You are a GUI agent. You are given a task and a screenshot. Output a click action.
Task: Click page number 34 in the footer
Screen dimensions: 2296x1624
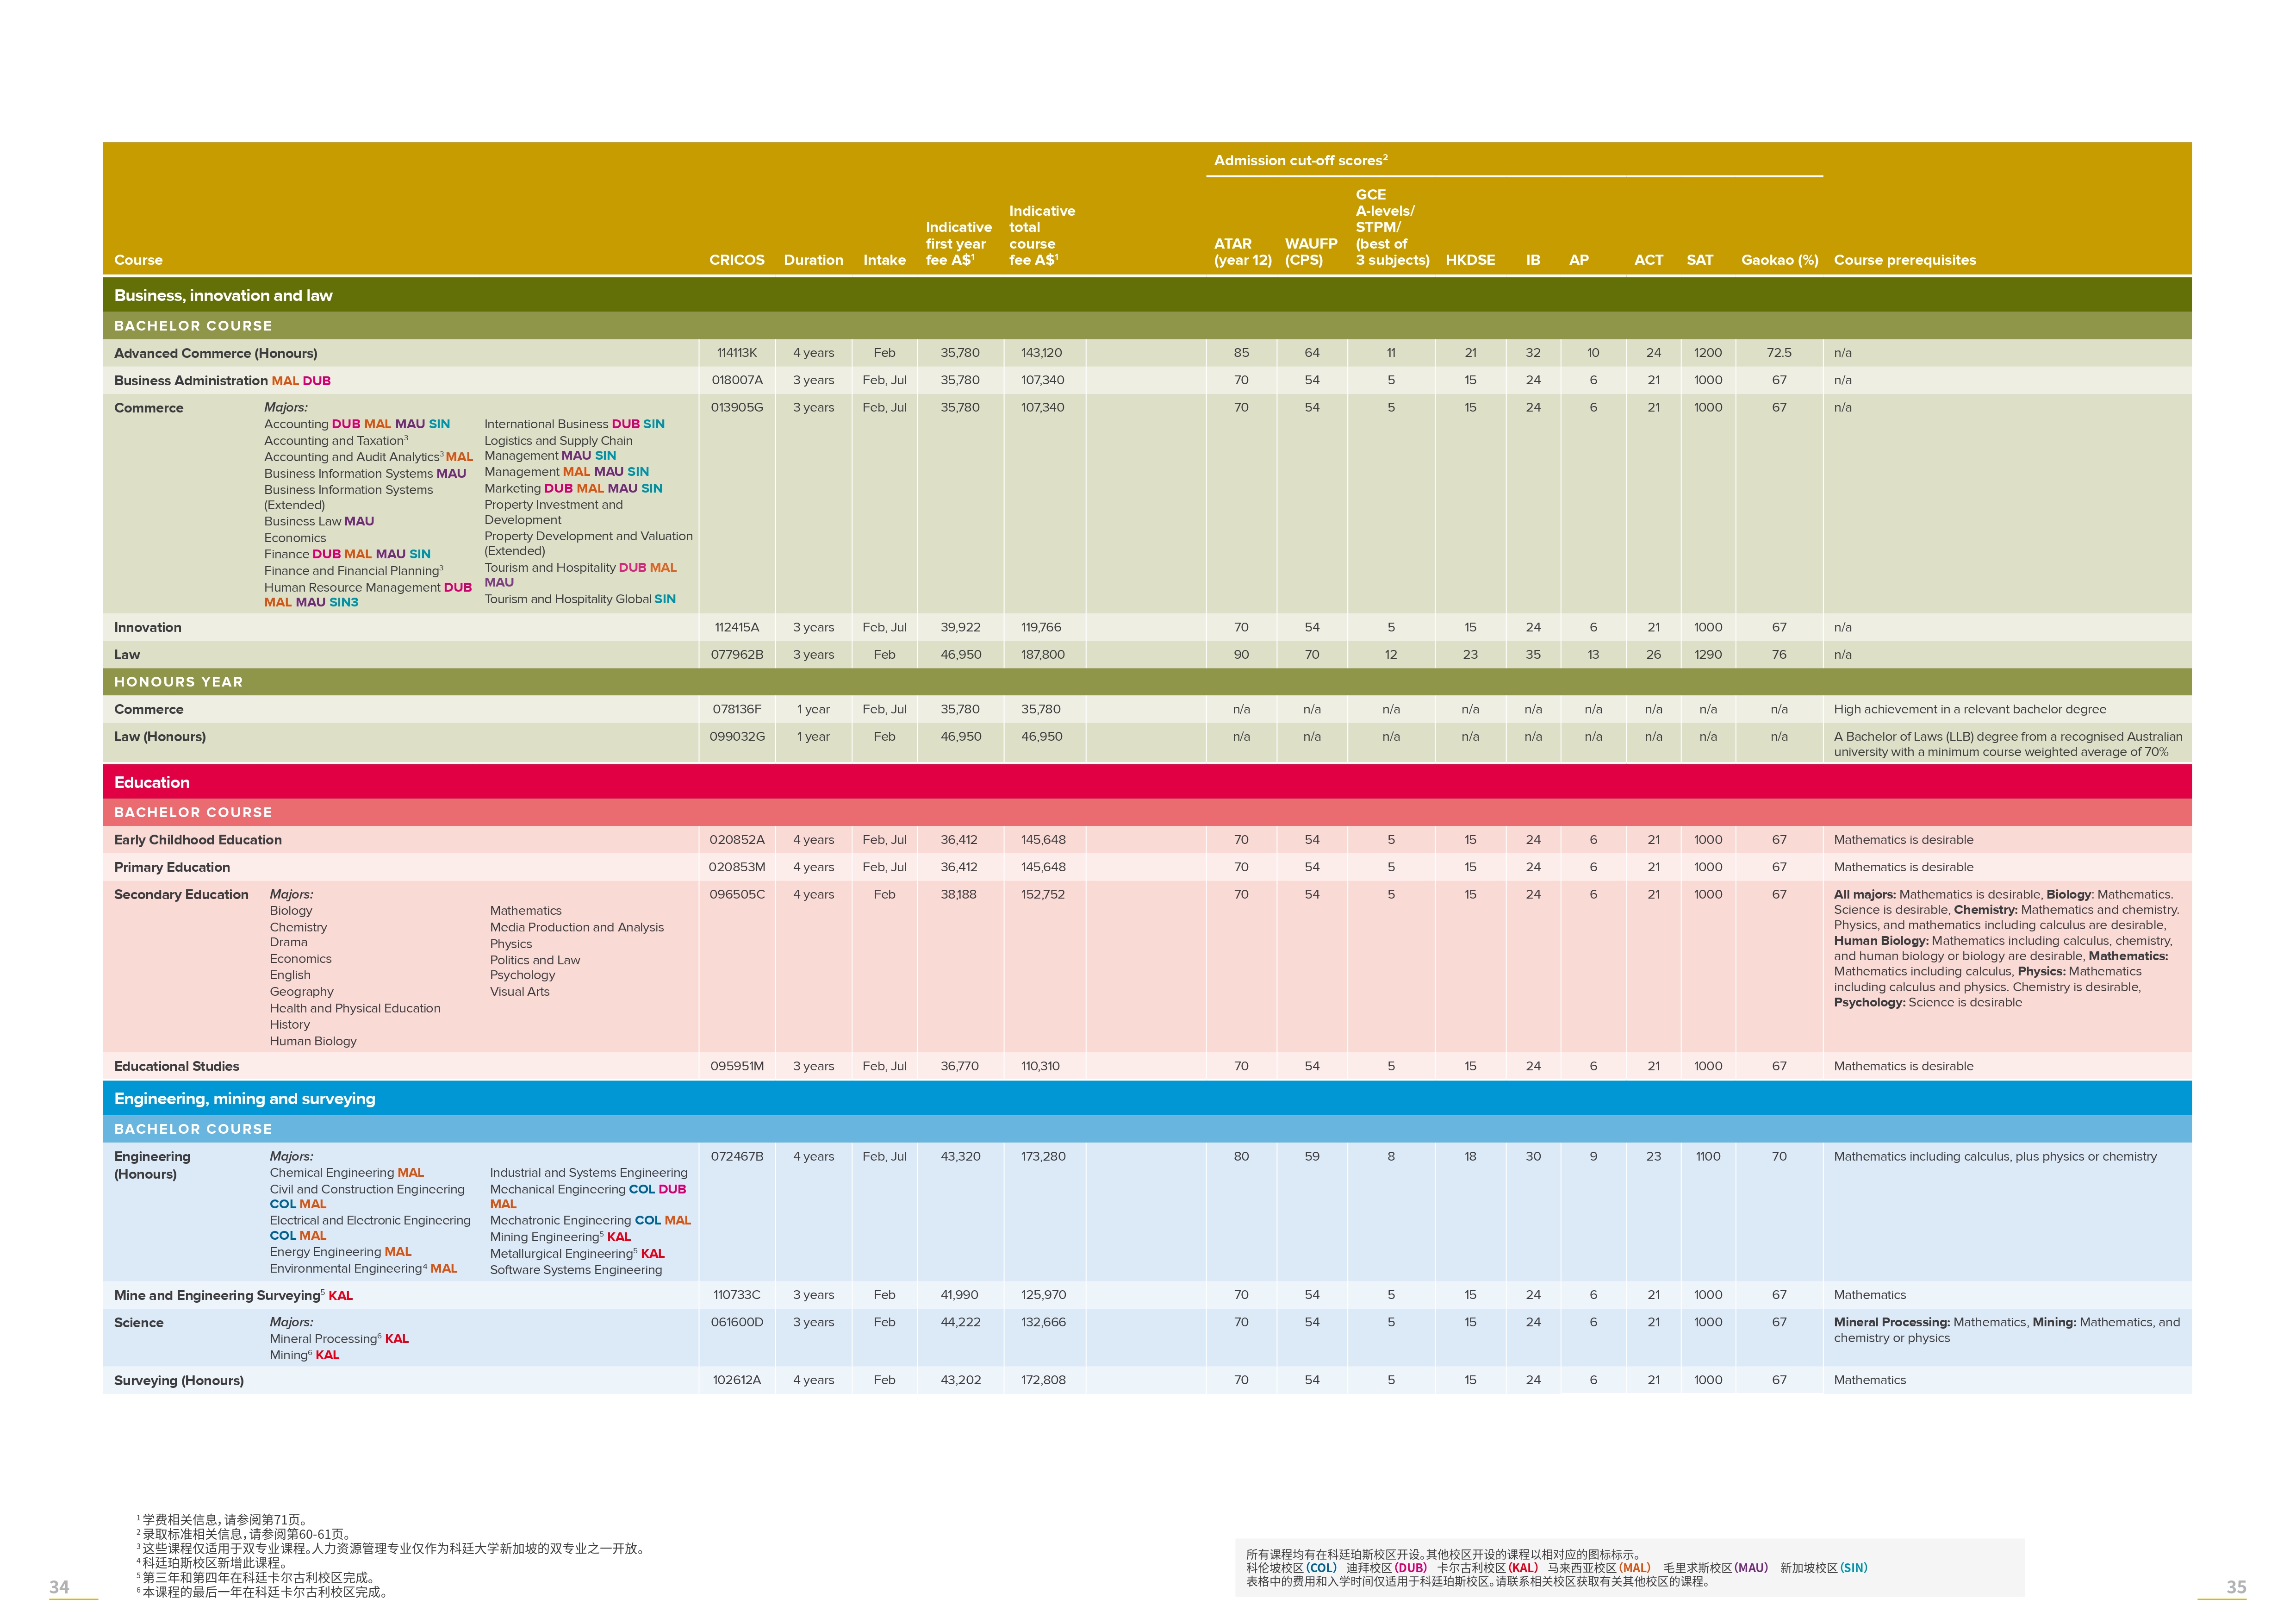[x=59, y=1587]
